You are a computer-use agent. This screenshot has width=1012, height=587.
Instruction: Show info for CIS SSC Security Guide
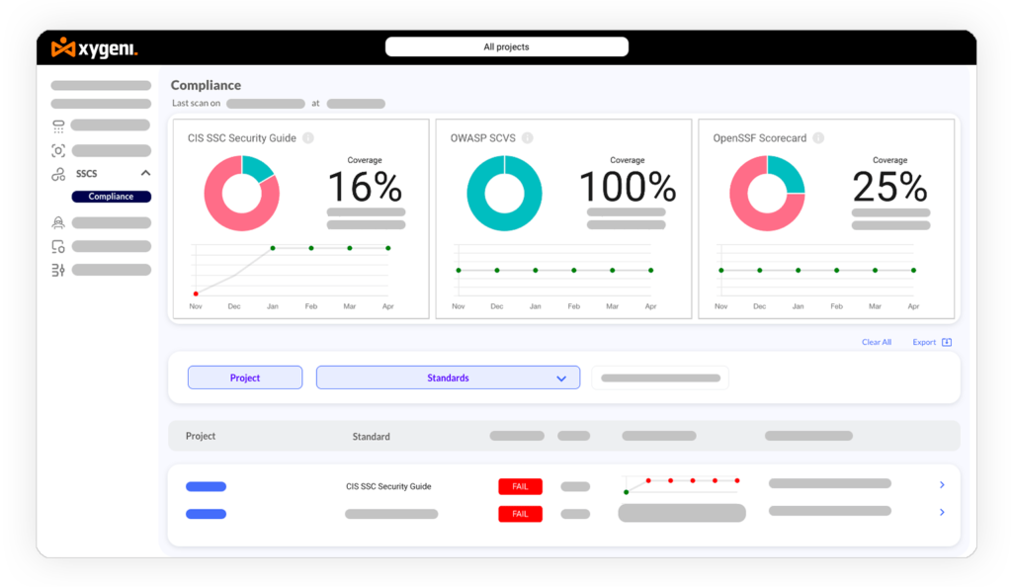[308, 138]
